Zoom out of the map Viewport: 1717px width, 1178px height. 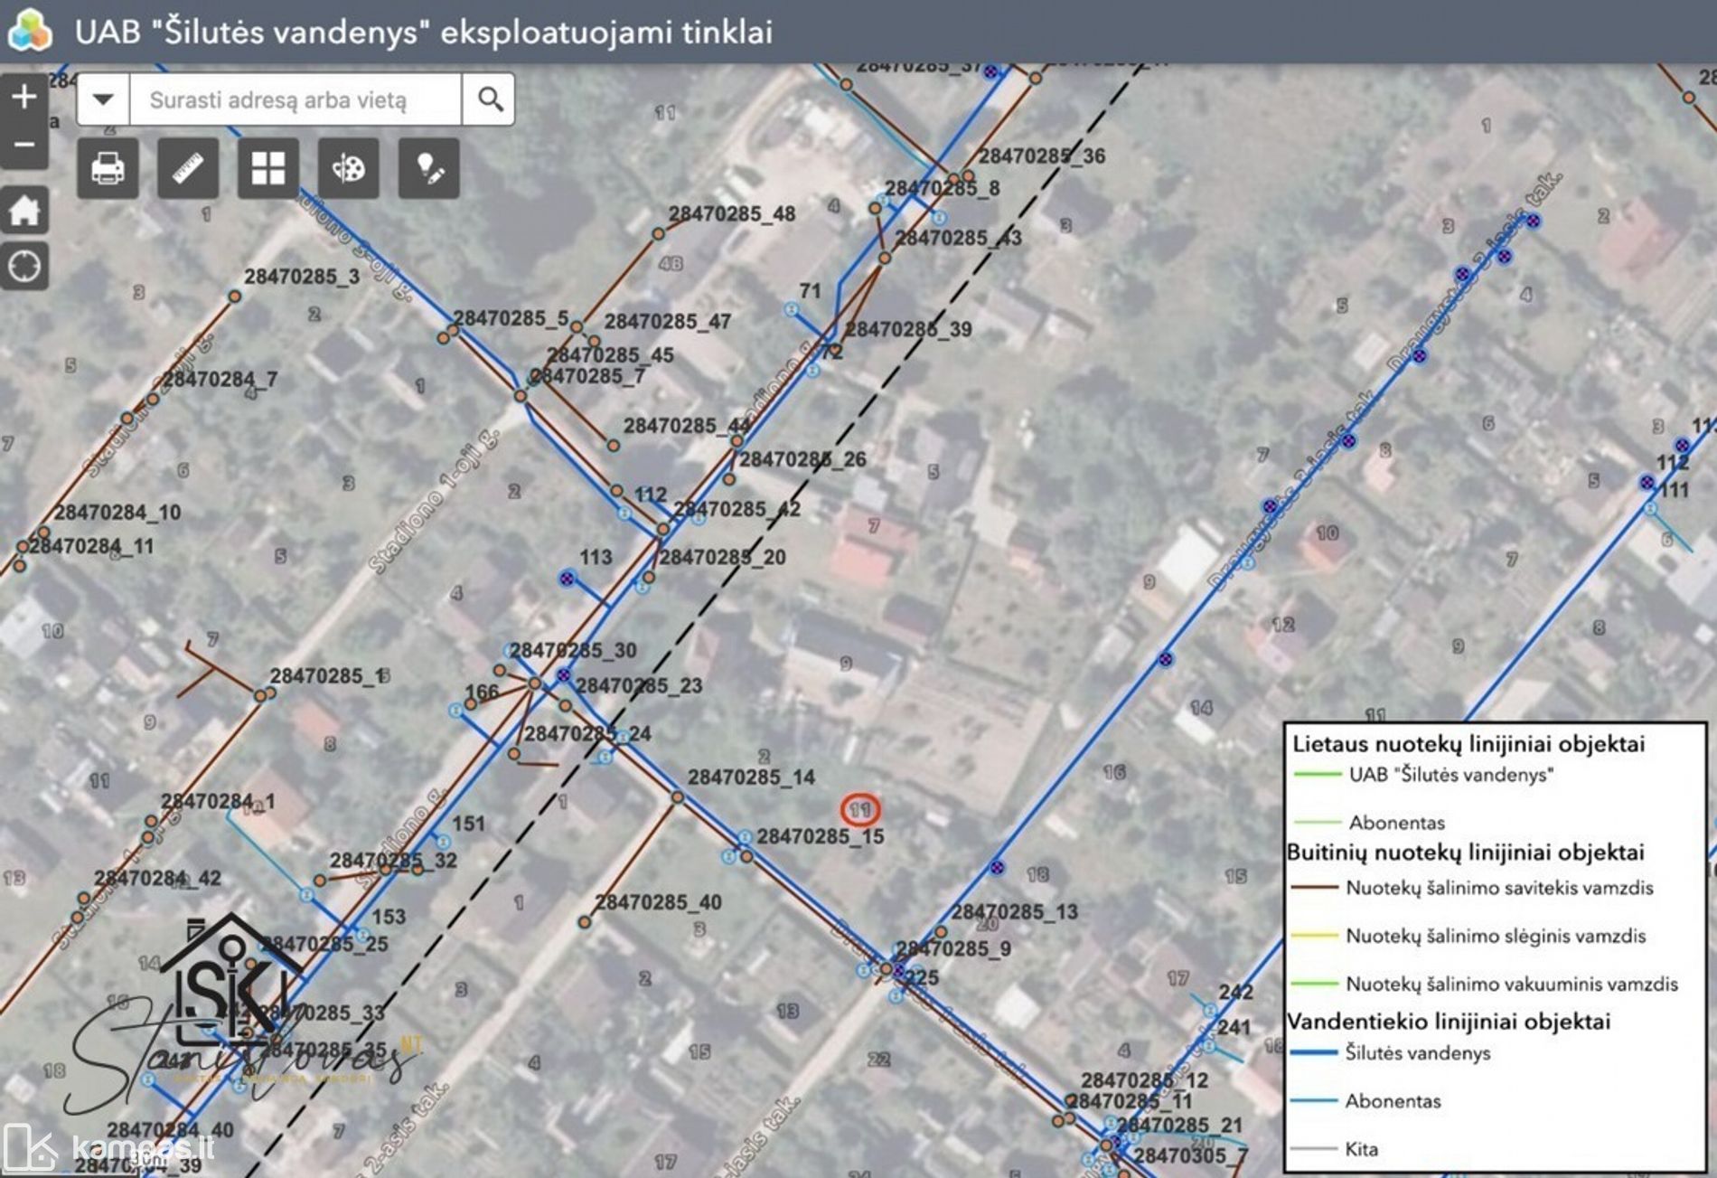coord(24,145)
